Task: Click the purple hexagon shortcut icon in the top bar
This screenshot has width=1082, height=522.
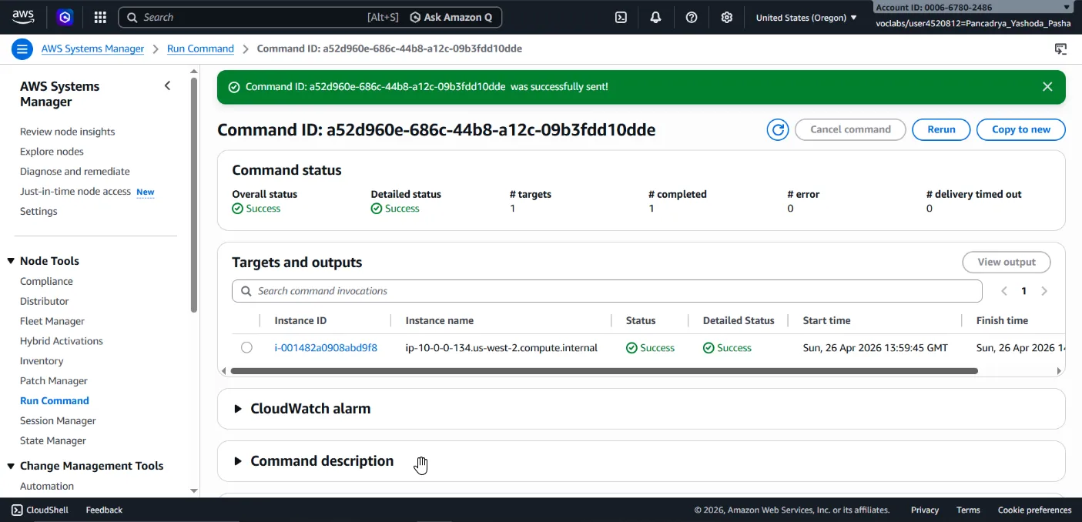Action: click(x=65, y=17)
